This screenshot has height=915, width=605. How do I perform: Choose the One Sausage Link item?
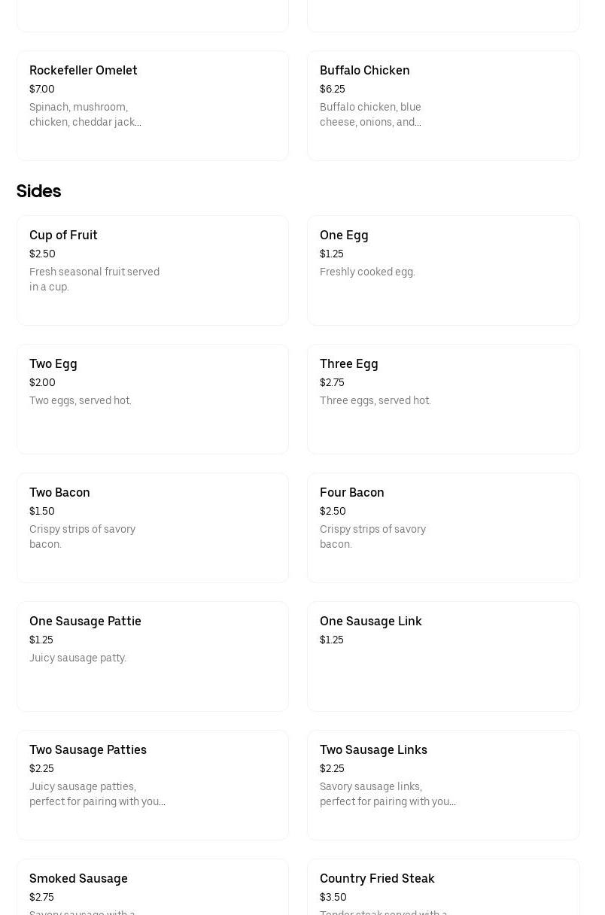442,655
